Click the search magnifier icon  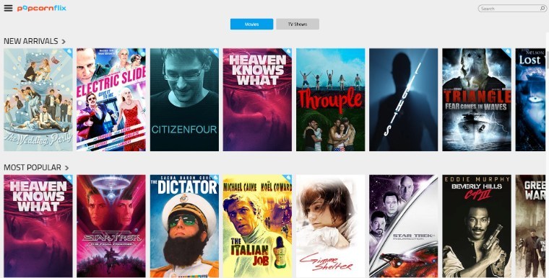pos(542,9)
